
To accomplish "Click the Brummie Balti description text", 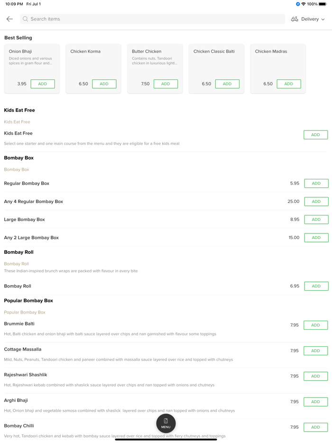I will (110, 334).
